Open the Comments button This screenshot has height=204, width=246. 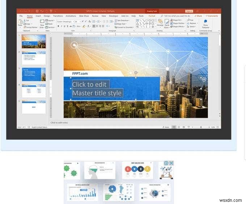click(x=212, y=16)
